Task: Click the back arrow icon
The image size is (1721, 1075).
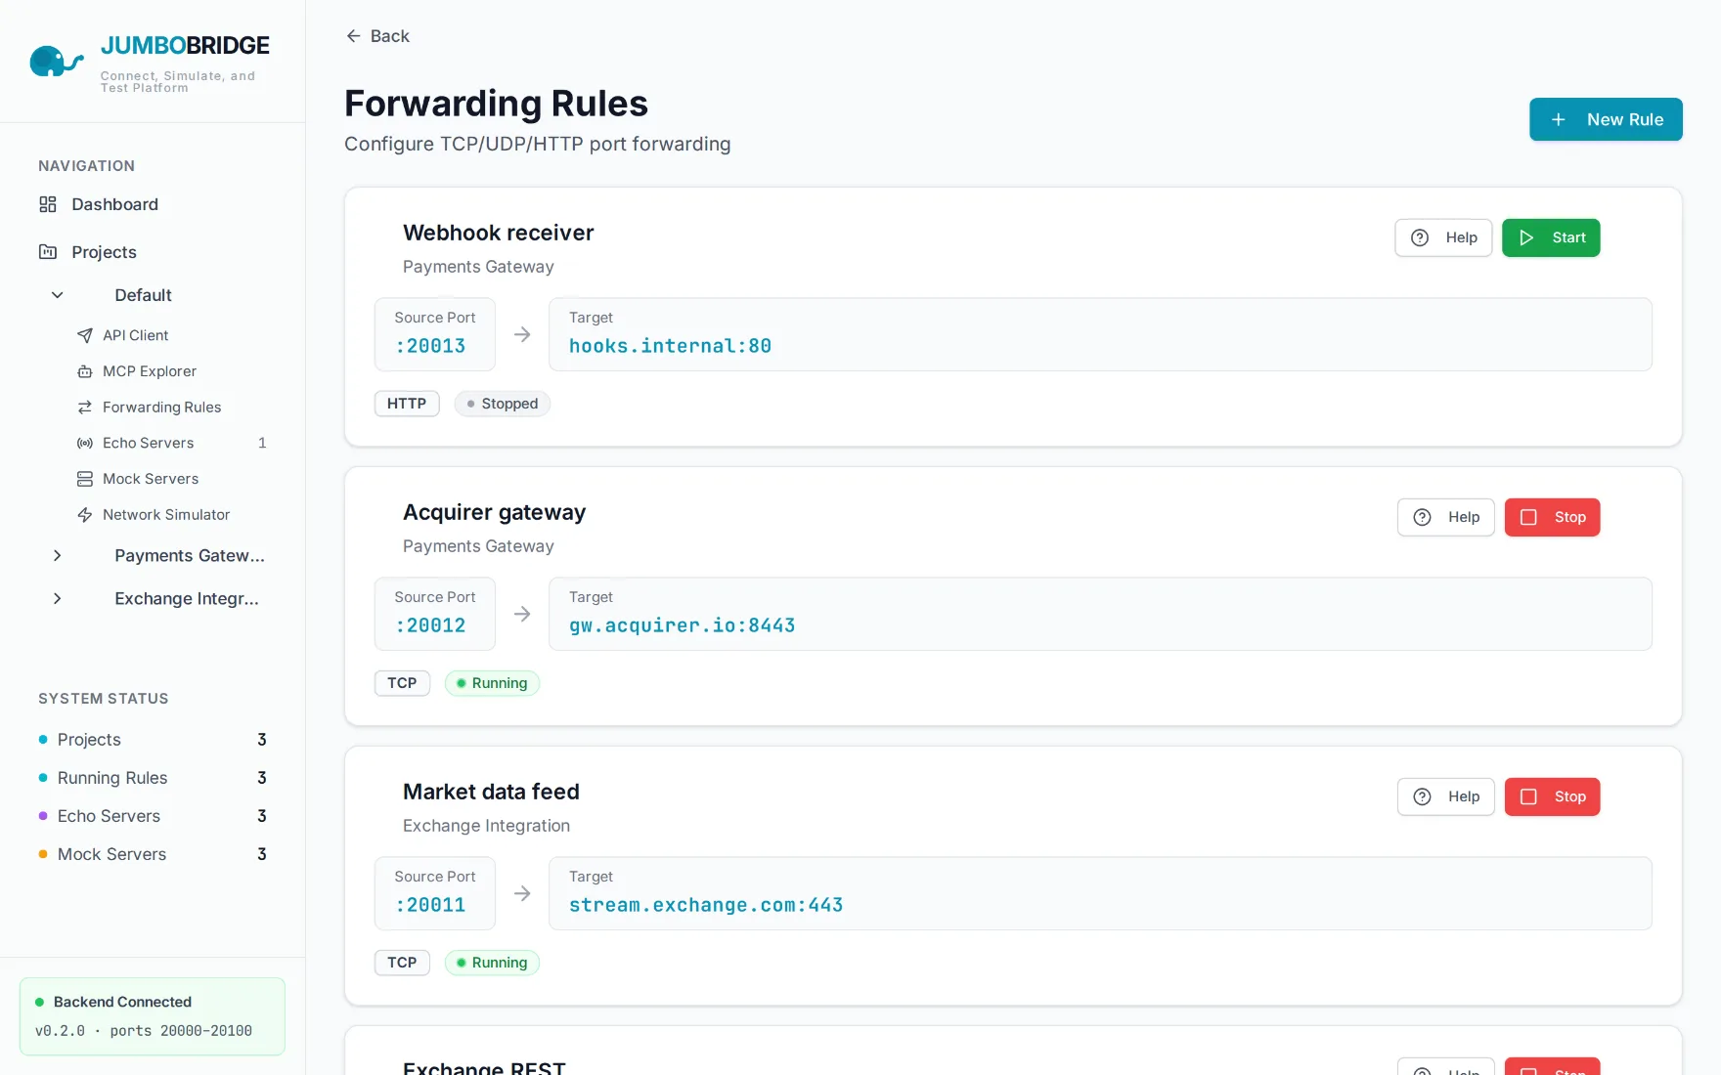Action: click(x=353, y=36)
